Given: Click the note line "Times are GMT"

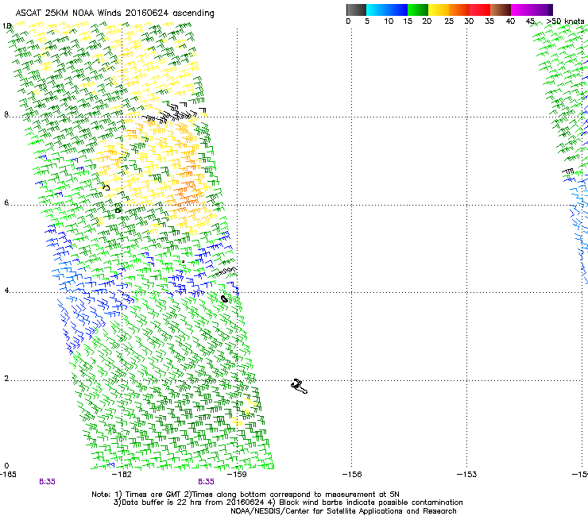Looking at the screenshot, I should coord(151,495).
